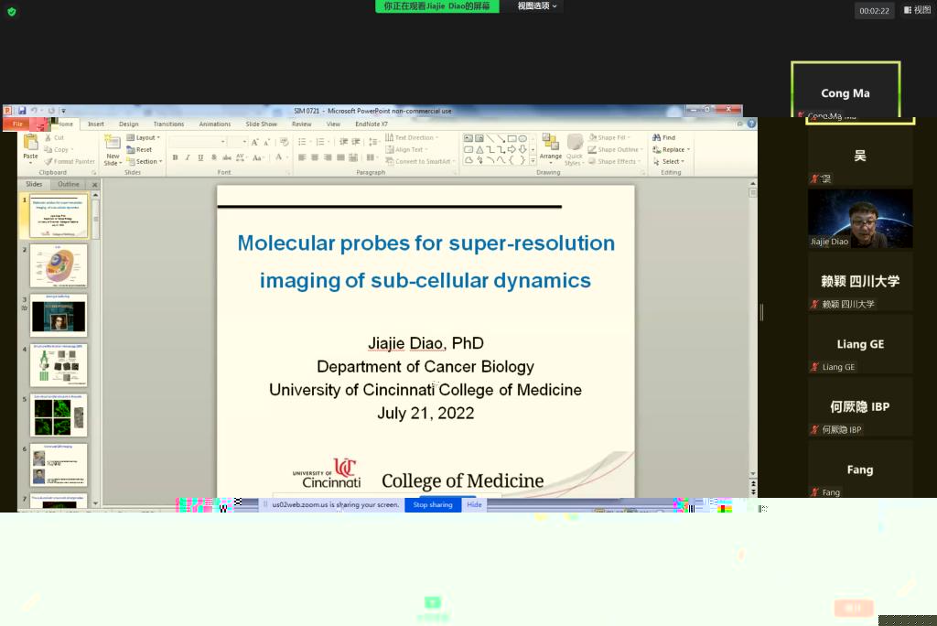Viewport: 937px width, 626px height.
Task: Align text right
Action: [328, 157]
